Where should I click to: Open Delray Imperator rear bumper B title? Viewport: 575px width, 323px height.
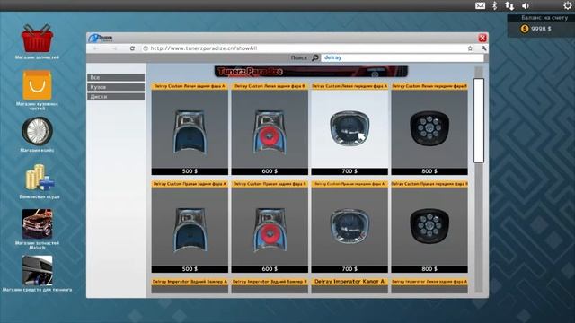pyautogui.click(x=270, y=282)
